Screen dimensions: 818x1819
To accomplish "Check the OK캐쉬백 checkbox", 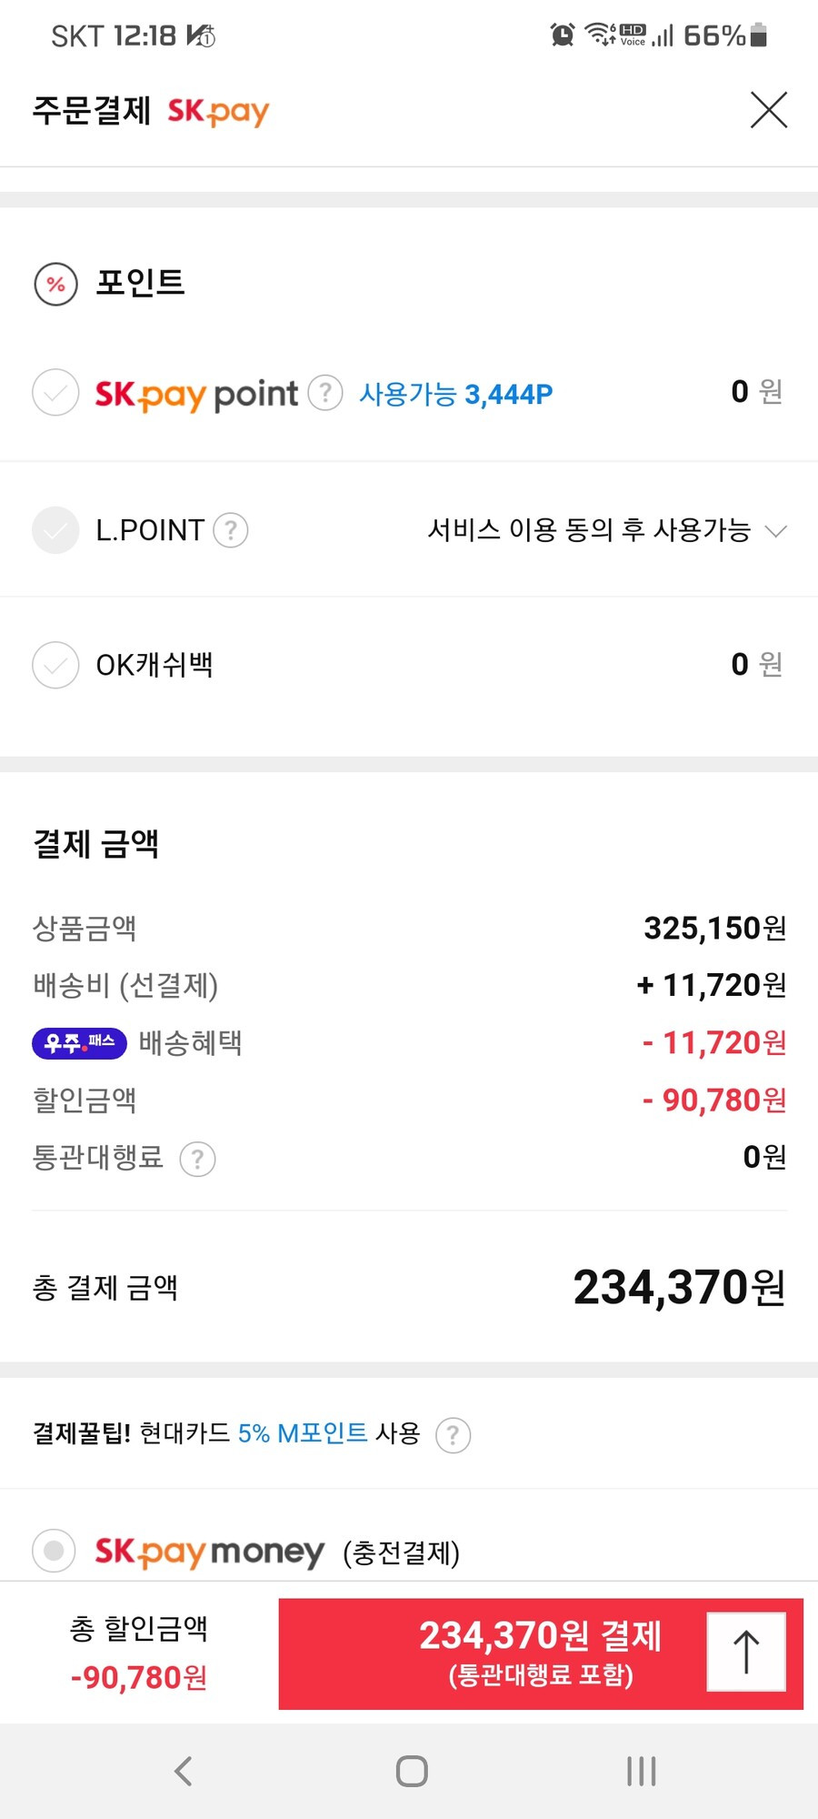I will click(55, 665).
